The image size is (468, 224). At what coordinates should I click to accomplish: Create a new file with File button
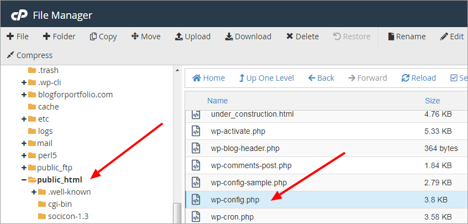18,37
